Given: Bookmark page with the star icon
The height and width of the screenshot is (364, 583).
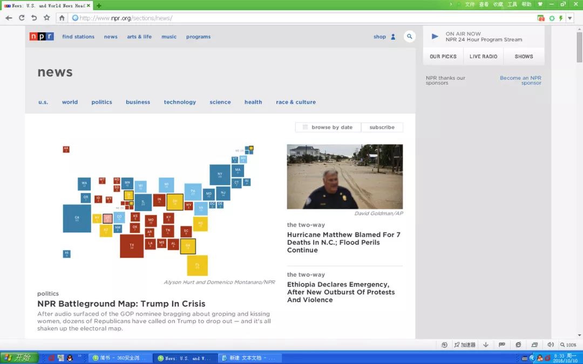Looking at the screenshot, I should pos(47,18).
